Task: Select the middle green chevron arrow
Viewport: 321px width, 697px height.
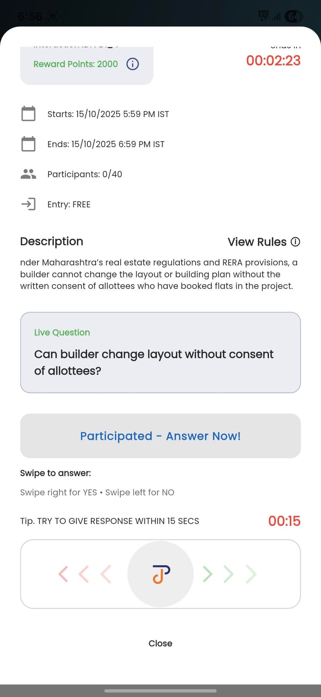Action: coord(228,574)
